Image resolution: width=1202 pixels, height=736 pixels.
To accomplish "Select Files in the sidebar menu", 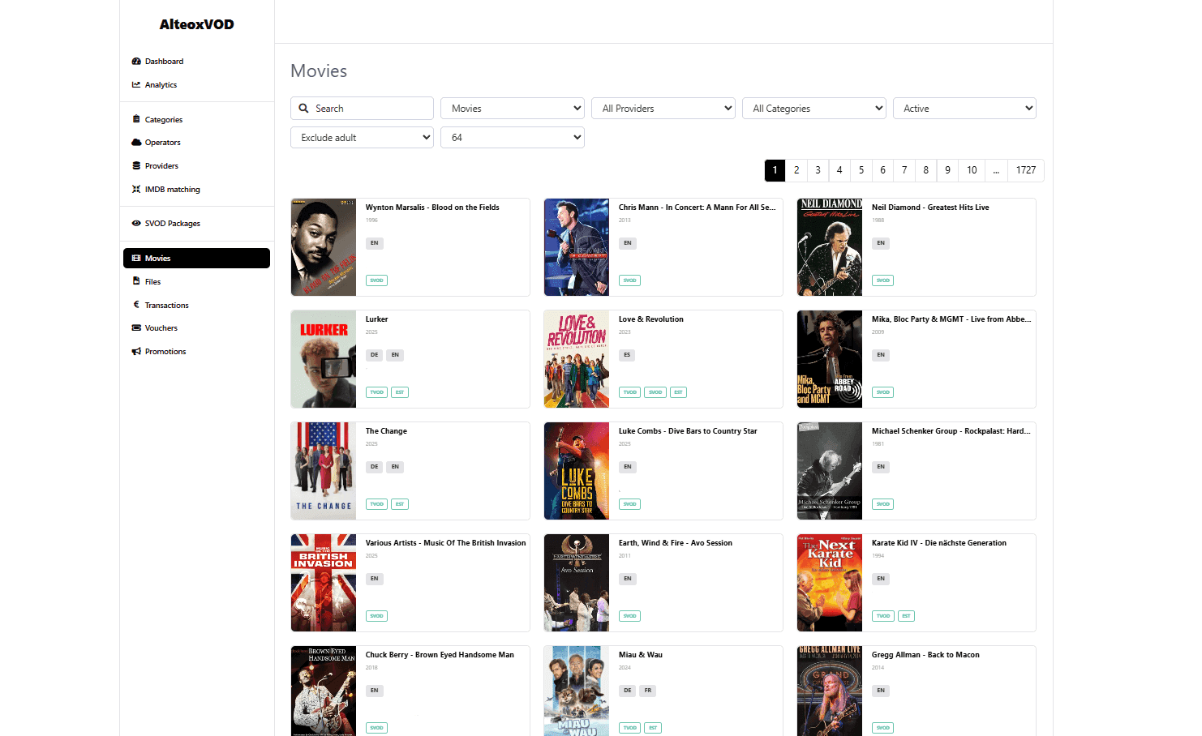I will point(152,282).
